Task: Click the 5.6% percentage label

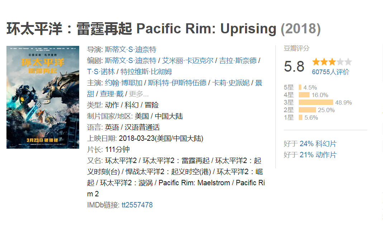Action: [311, 118]
